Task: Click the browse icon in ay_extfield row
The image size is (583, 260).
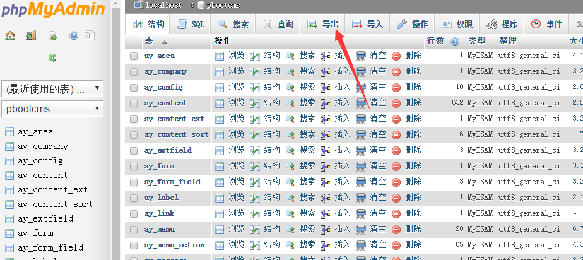Action: pyautogui.click(x=220, y=150)
